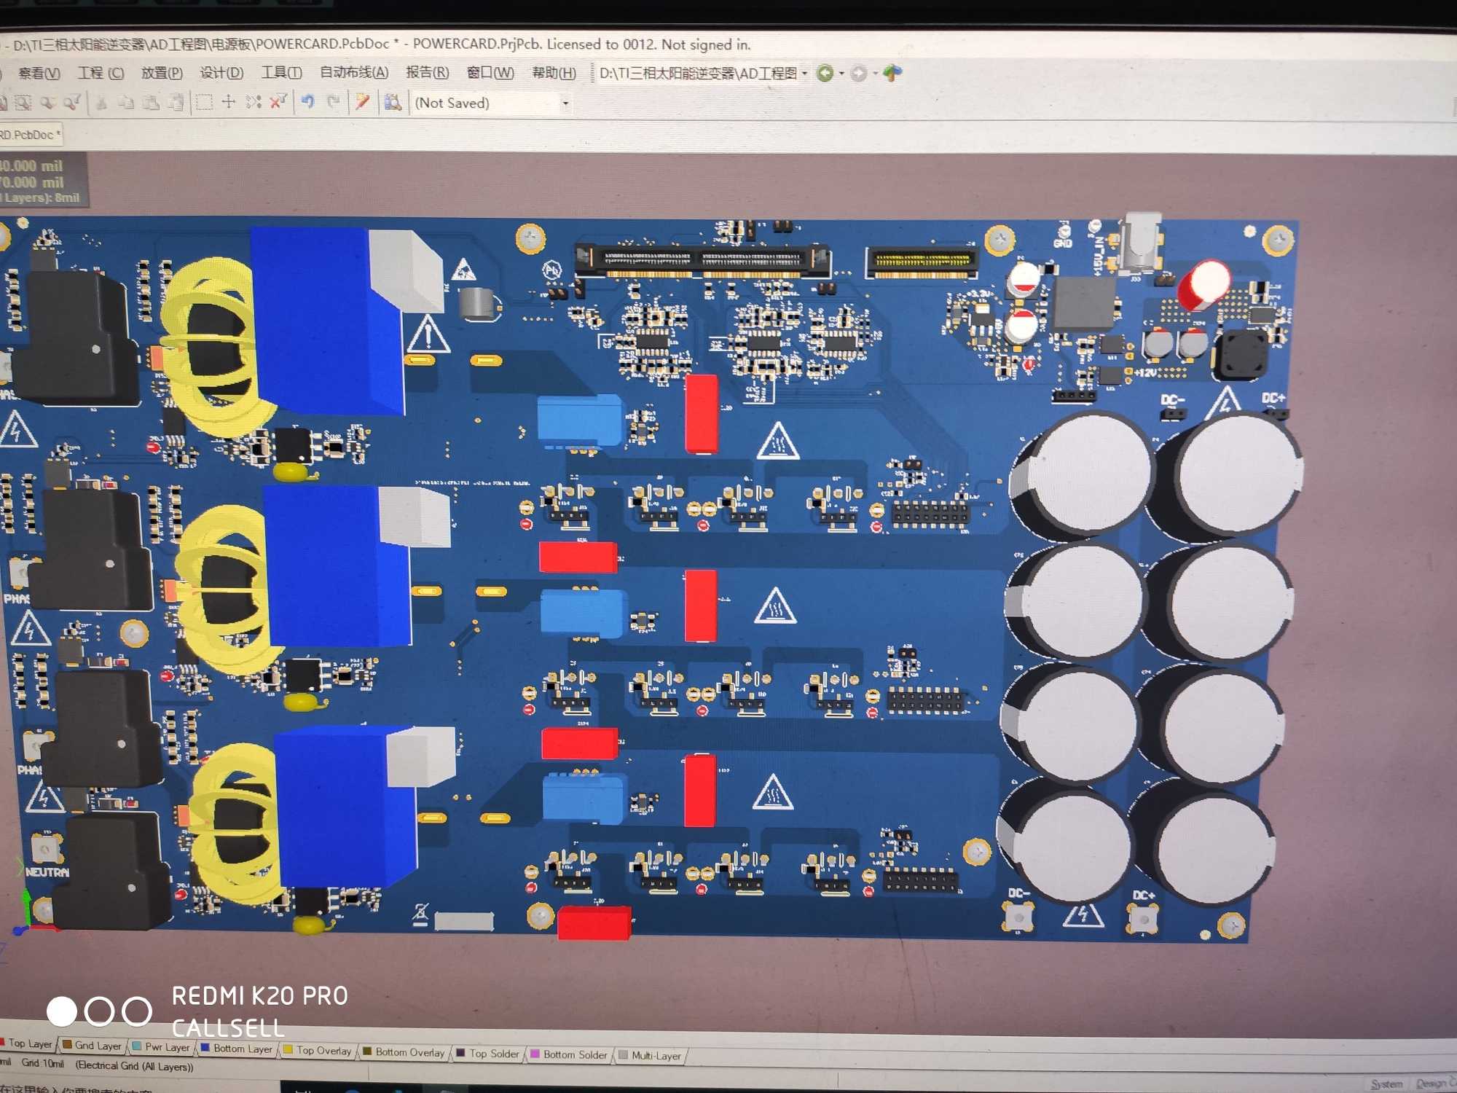
Task: Click the Electrical Grid (All Layers) status text
Action: click(135, 1066)
